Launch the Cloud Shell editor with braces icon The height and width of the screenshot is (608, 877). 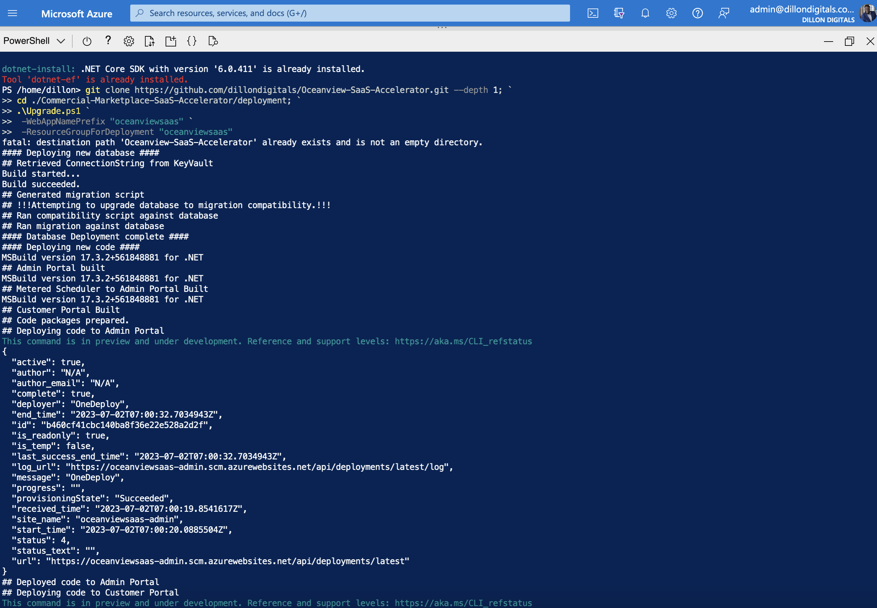(x=192, y=41)
